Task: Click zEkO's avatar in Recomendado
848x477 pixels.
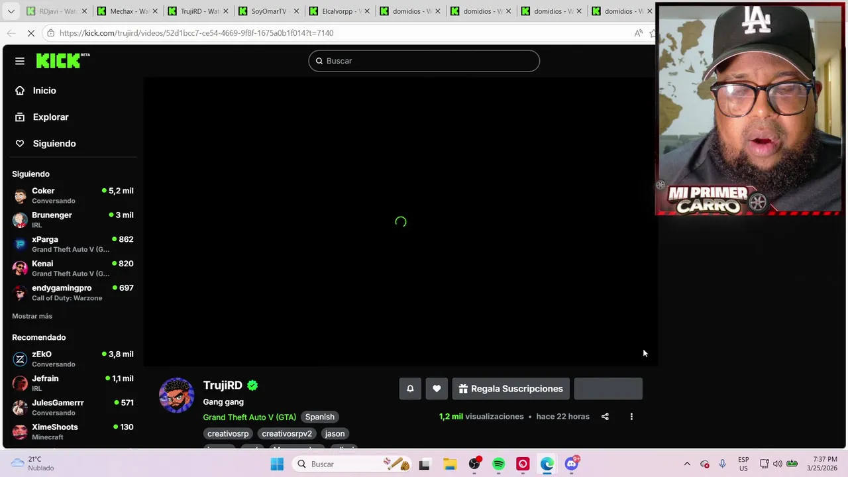Action: 21,359
